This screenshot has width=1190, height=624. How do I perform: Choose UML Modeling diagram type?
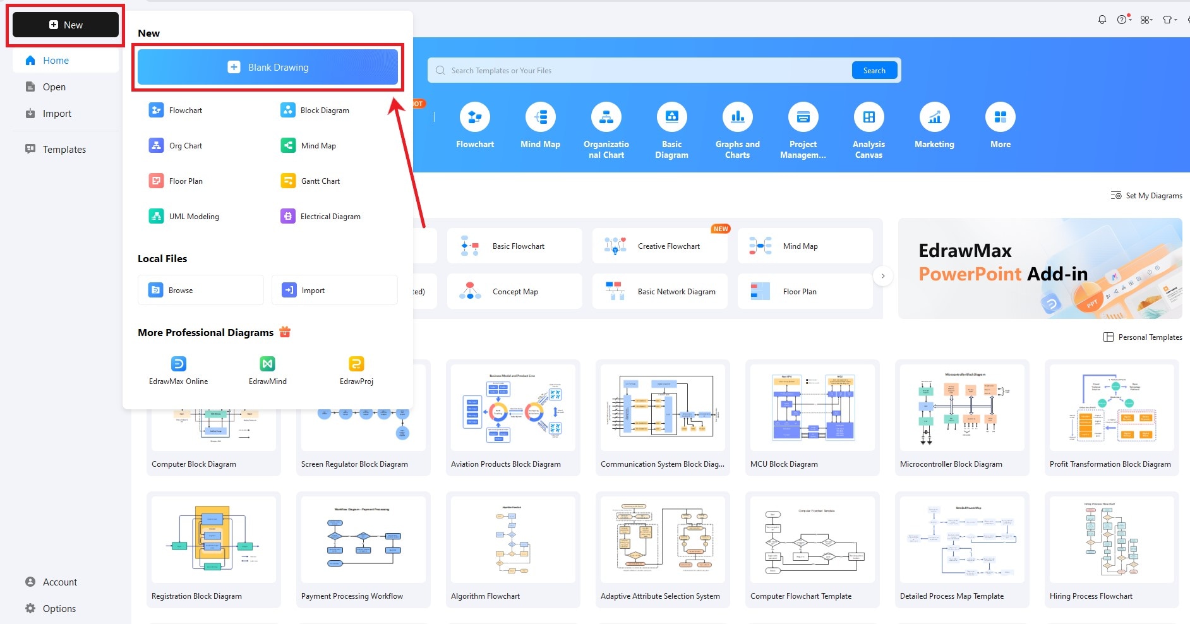point(184,217)
